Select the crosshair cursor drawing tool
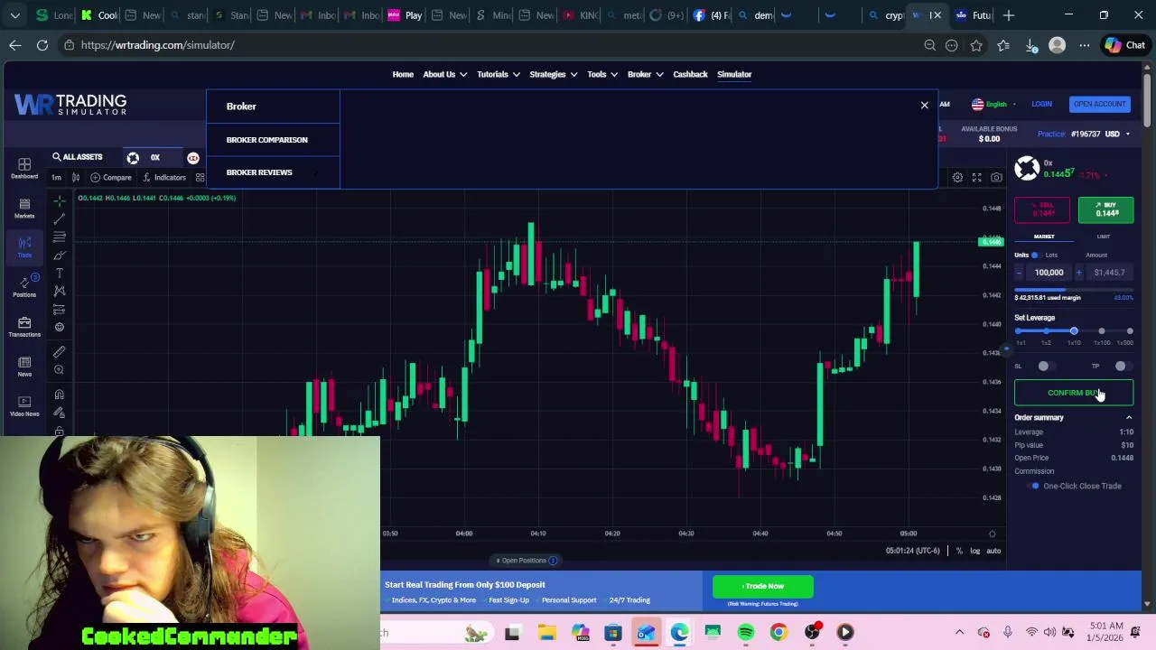This screenshot has width=1156, height=650. coord(59,200)
